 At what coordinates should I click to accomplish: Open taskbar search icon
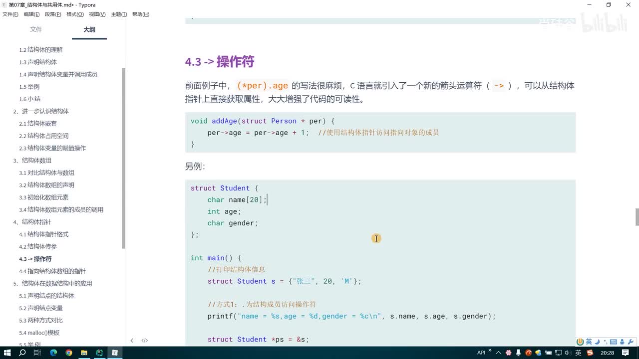click(x=22, y=353)
